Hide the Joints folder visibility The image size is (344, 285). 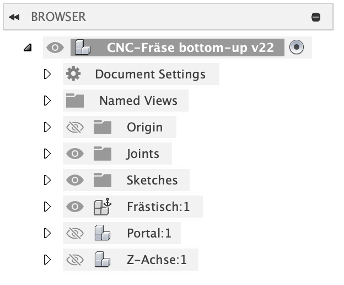pyautogui.click(x=74, y=154)
